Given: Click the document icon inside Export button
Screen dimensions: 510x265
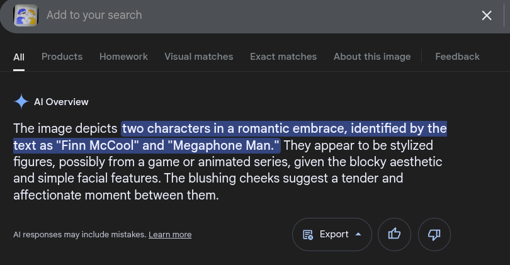Looking at the screenshot, I should coord(308,234).
